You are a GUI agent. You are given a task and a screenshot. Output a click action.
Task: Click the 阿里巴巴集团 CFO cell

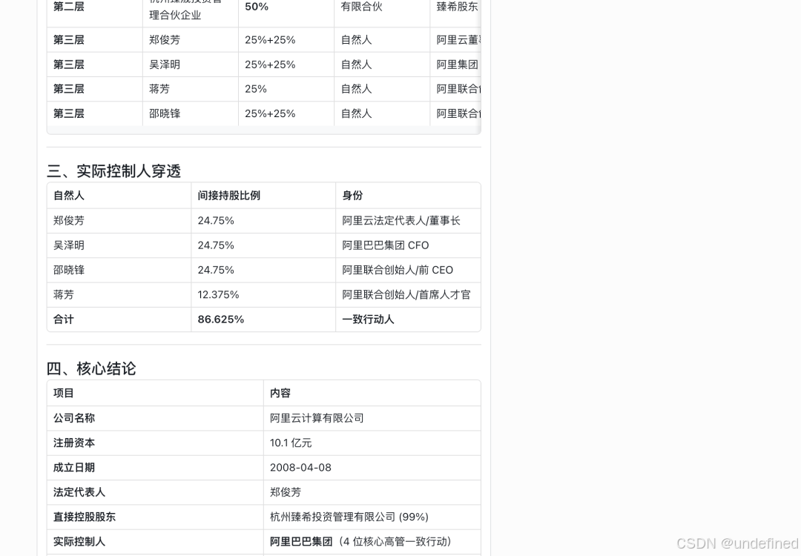[385, 245]
